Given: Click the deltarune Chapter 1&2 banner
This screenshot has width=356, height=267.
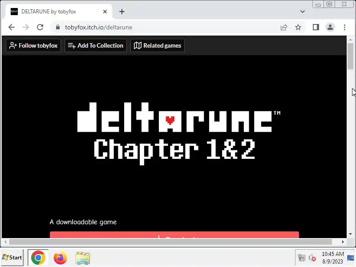Looking at the screenshot, I should 179,134.
